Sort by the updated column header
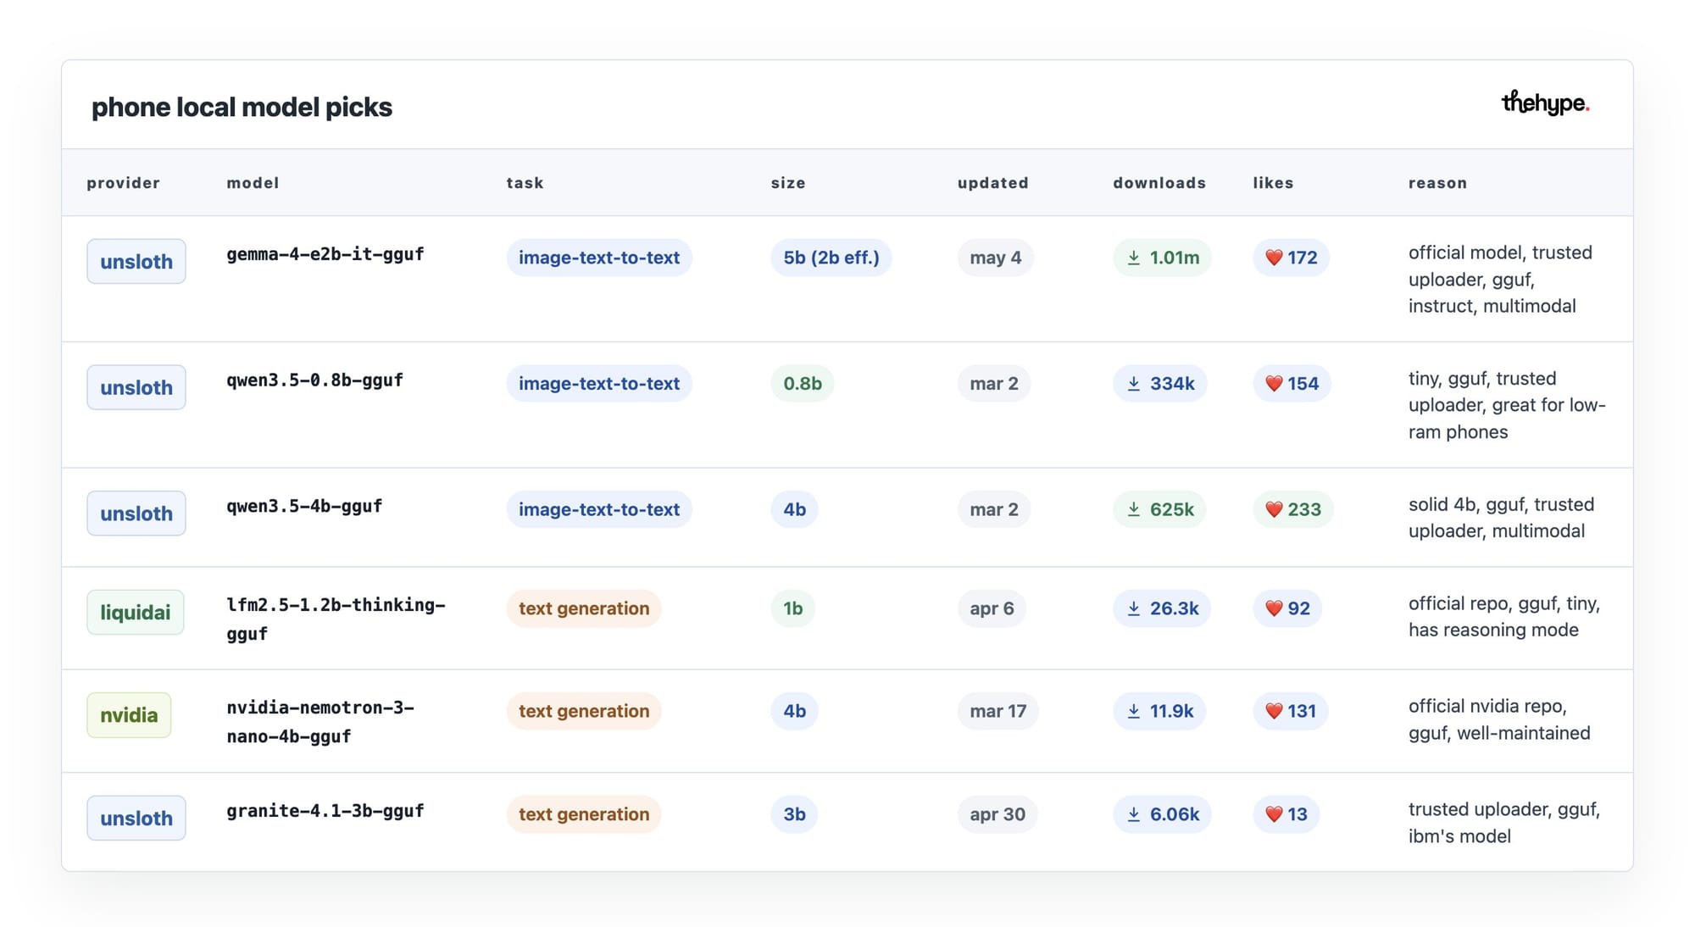Screen dimensions: 1695x927 [993, 183]
